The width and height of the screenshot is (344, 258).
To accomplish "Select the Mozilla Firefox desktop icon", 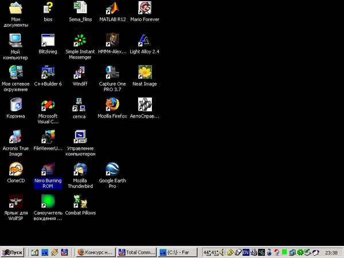I will pos(112,105).
